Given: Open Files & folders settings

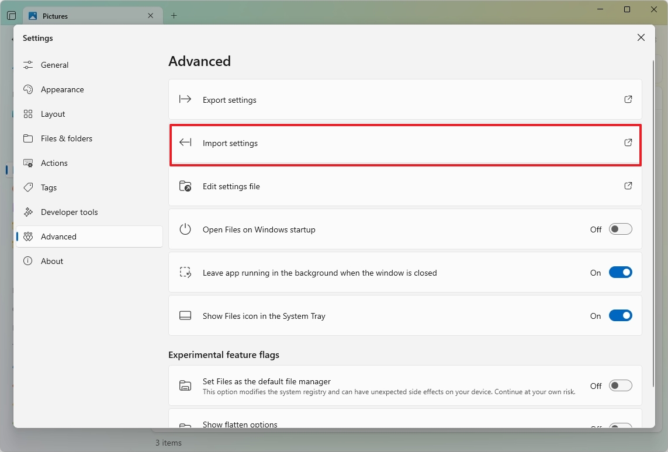Looking at the screenshot, I should click(x=66, y=138).
